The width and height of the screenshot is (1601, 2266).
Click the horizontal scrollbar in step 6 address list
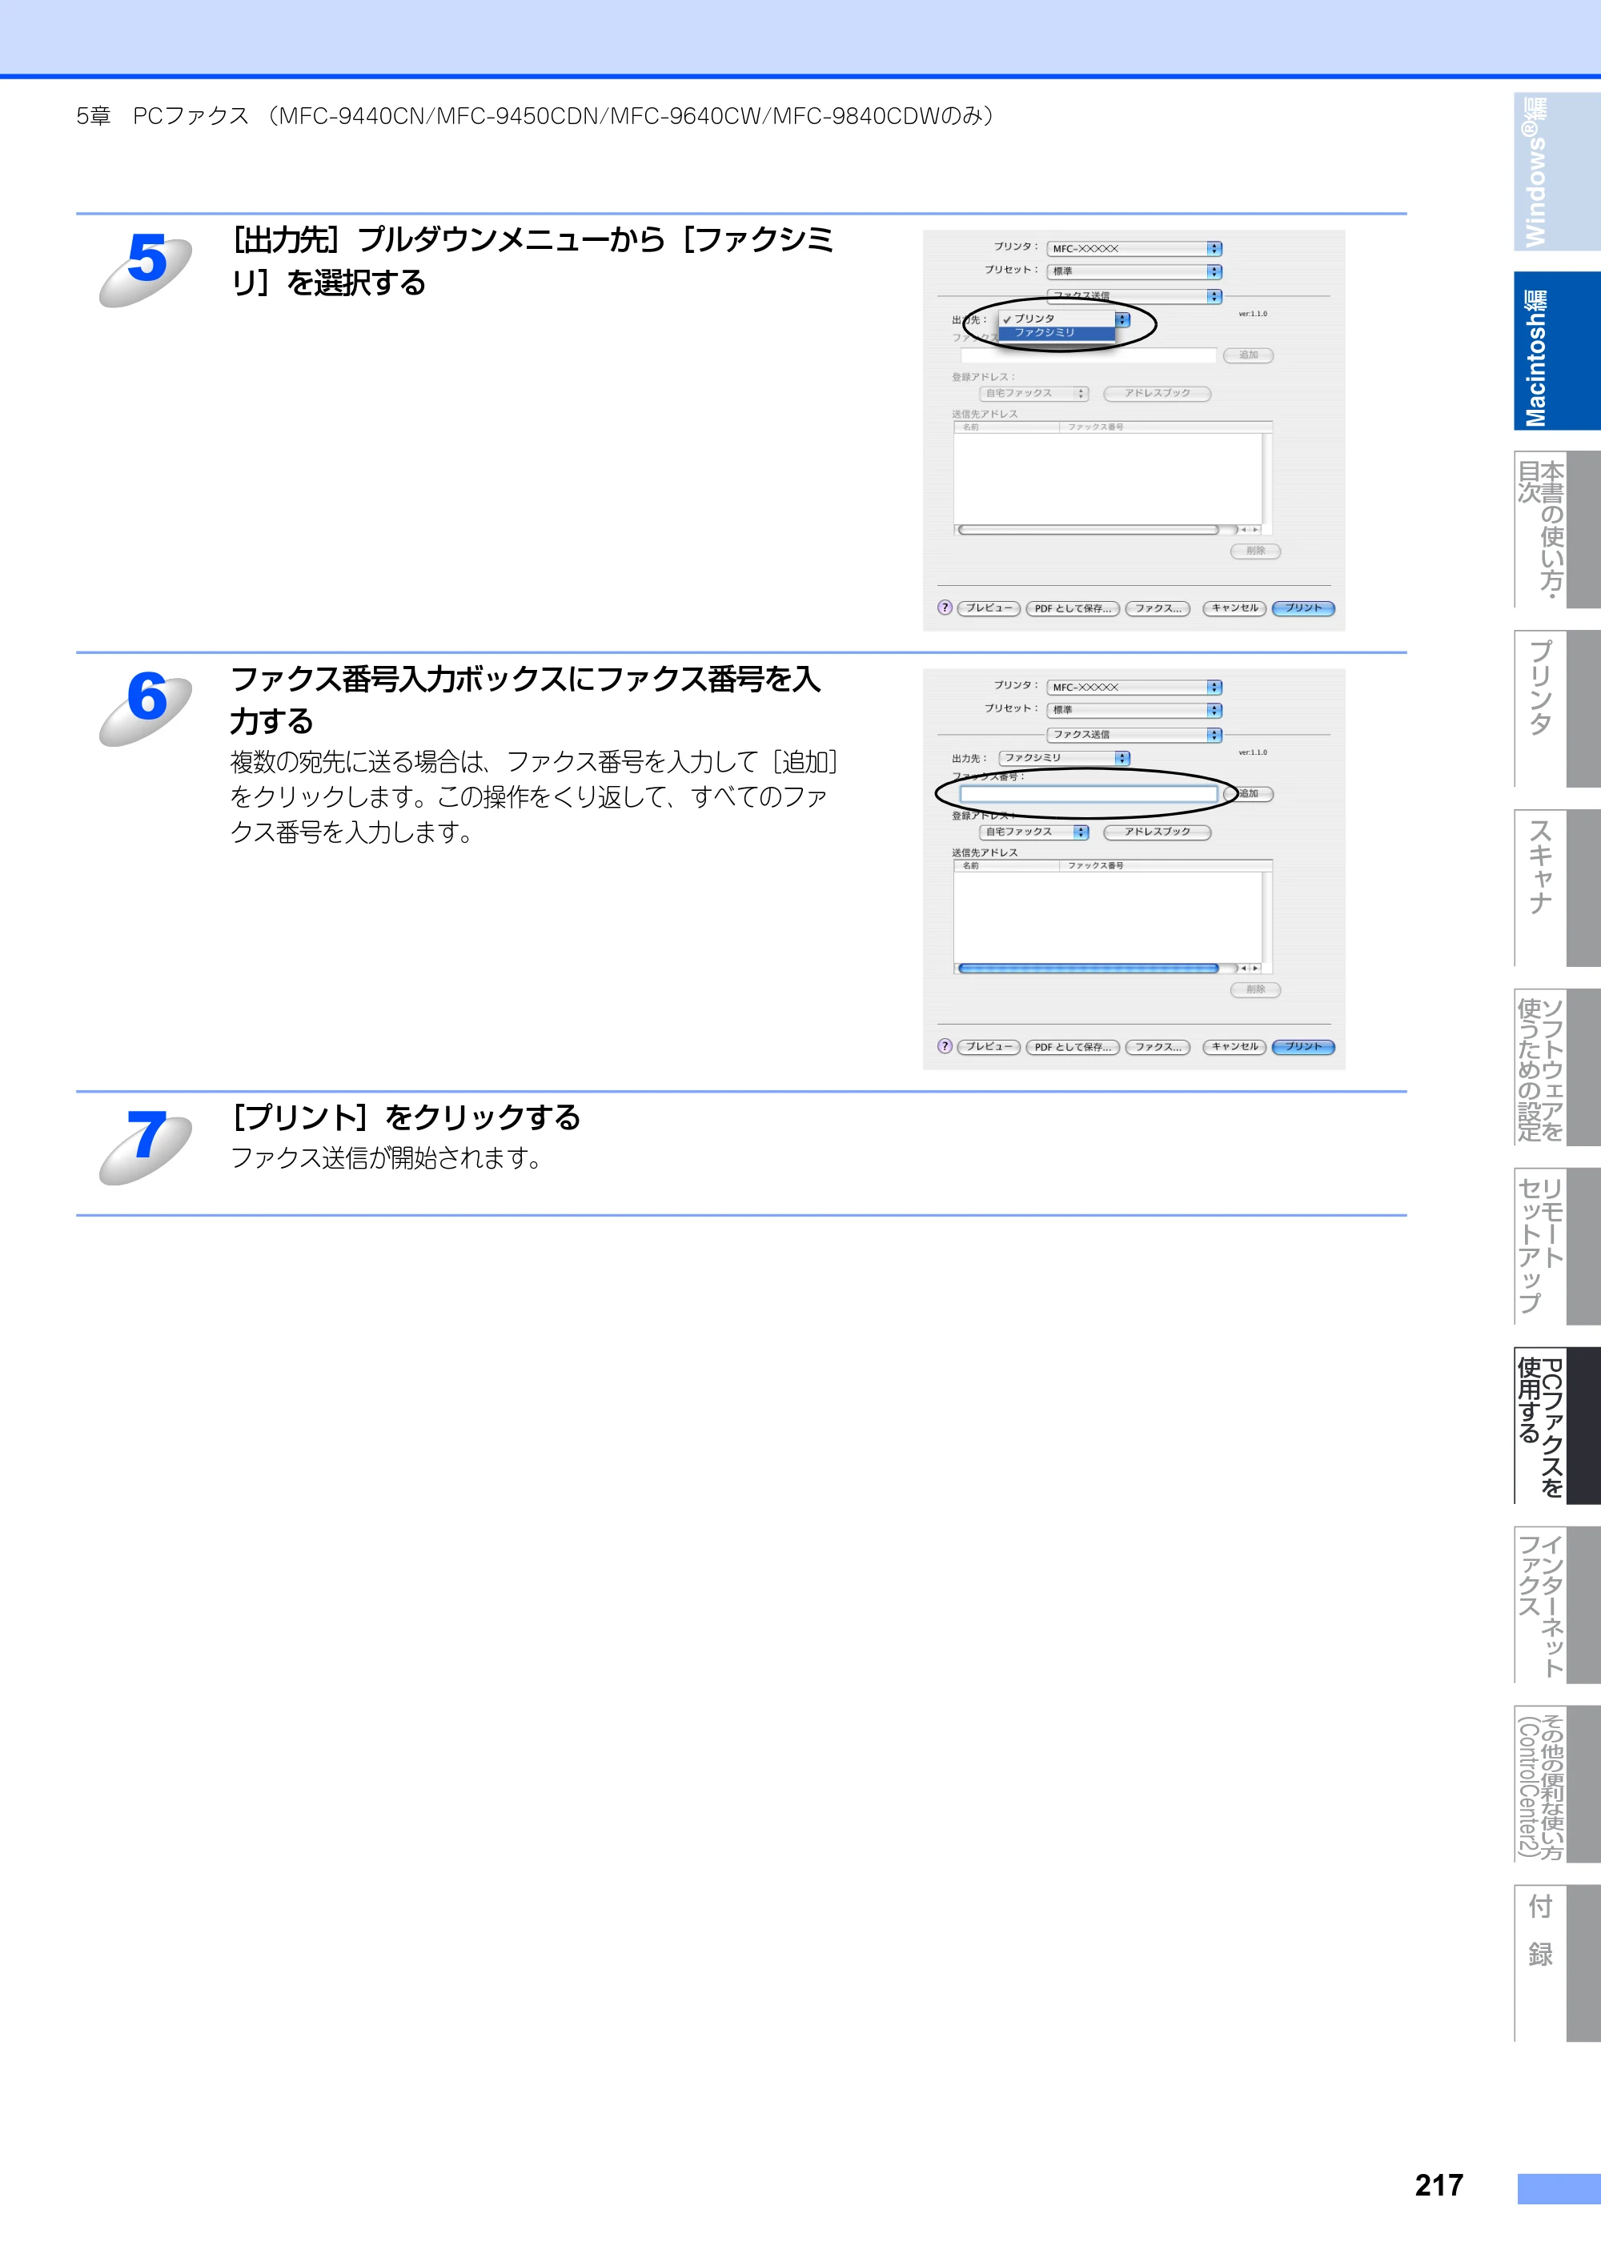pos(1089,969)
